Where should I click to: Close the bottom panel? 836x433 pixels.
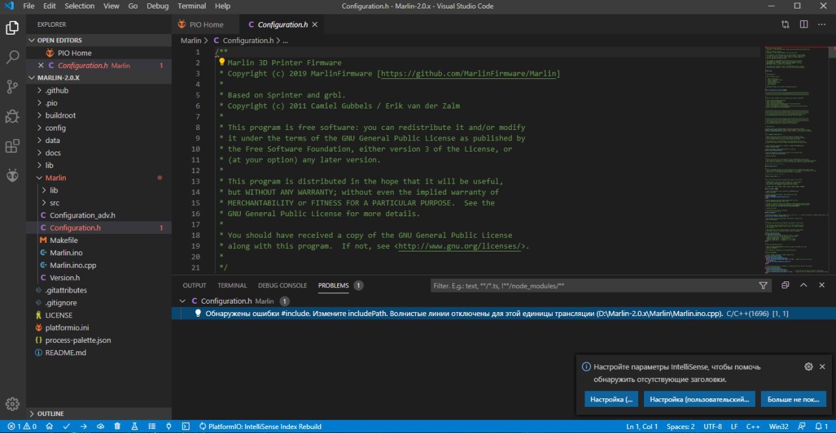[822, 285]
